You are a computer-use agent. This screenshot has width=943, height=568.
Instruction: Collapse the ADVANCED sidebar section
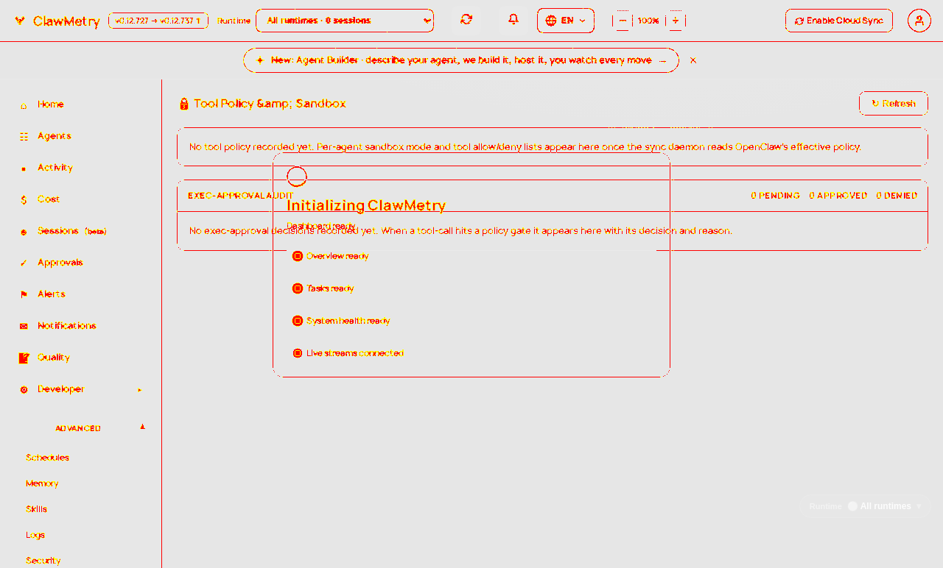click(143, 427)
